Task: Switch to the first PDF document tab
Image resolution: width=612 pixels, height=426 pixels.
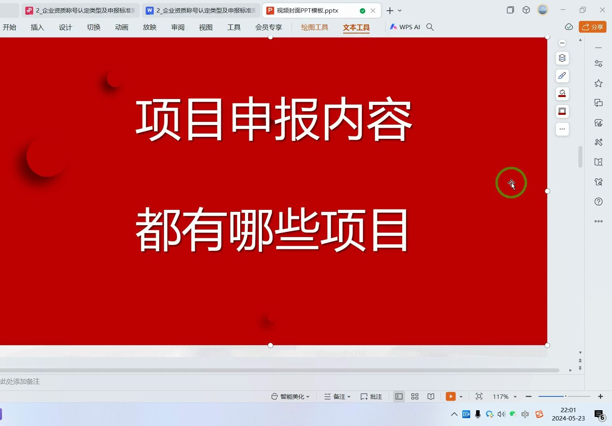Action: click(80, 11)
